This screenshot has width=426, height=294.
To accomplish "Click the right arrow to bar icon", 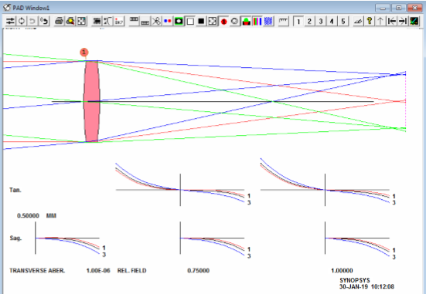I will (x=403, y=21).
